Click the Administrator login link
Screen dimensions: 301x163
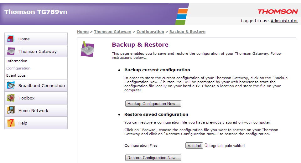[284, 21]
